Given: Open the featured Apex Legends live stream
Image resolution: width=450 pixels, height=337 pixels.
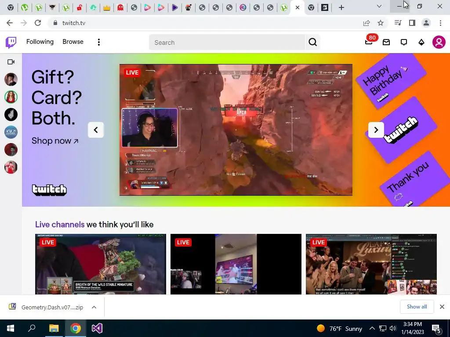Looking at the screenshot, I should (x=236, y=130).
